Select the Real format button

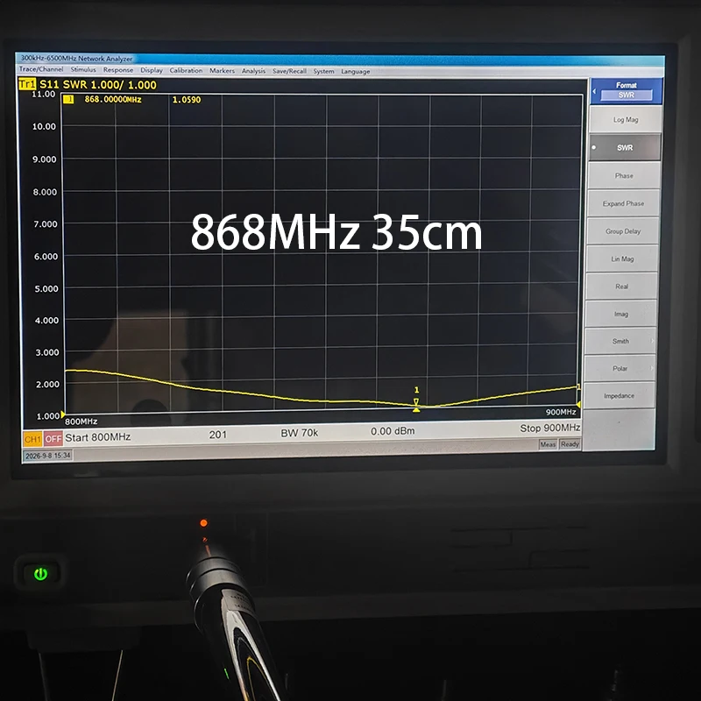621,287
